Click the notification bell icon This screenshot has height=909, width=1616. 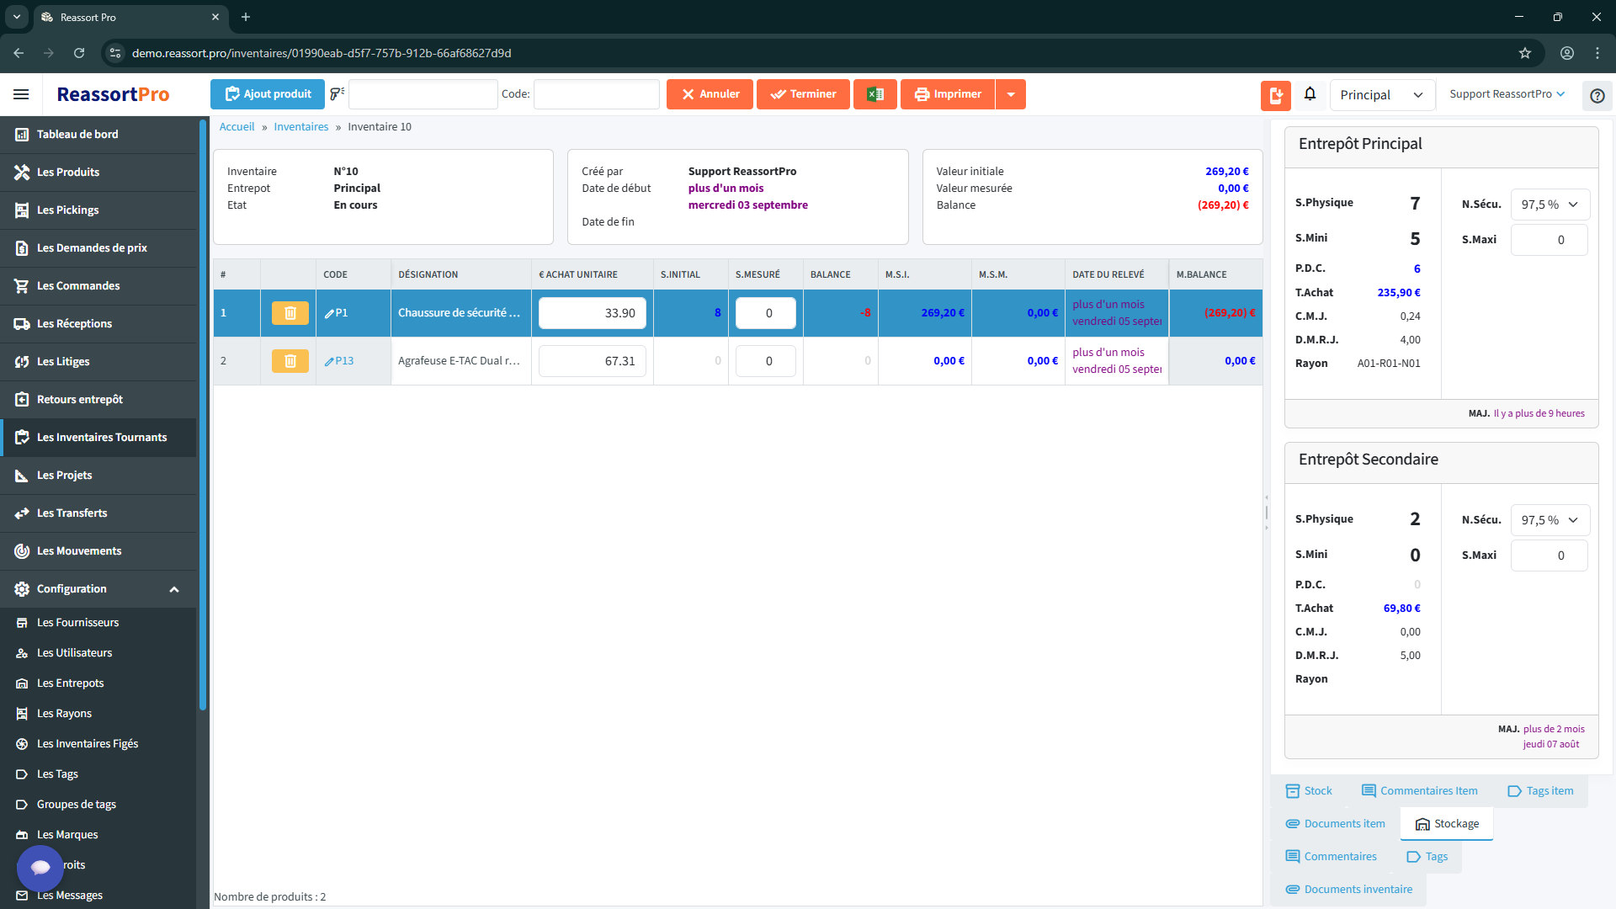[1310, 94]
